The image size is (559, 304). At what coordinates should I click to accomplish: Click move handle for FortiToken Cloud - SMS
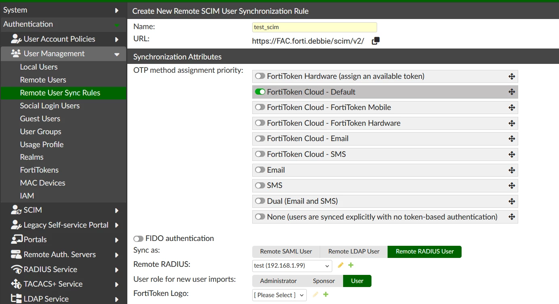512,154
